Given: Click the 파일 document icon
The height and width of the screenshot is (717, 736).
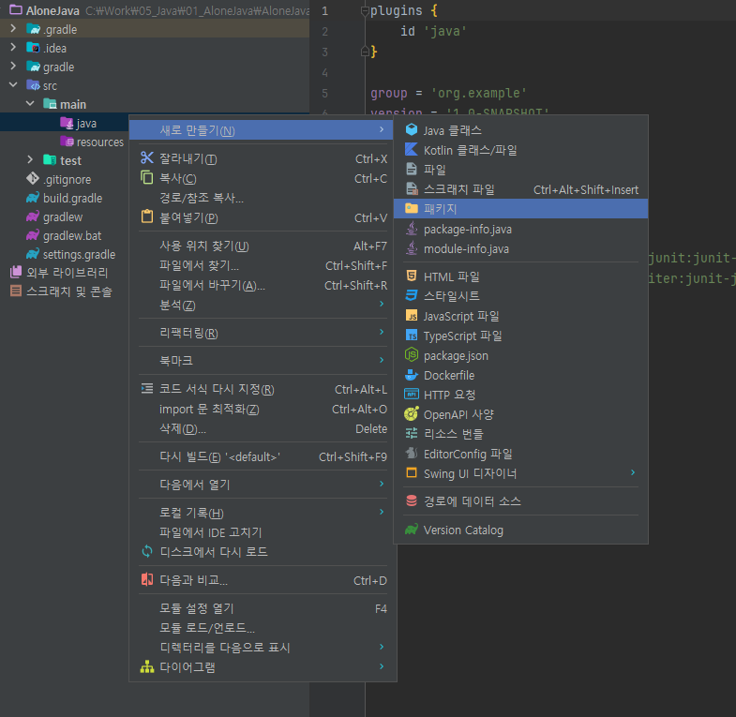Looking at the screenshot, I should click(412, 169).
